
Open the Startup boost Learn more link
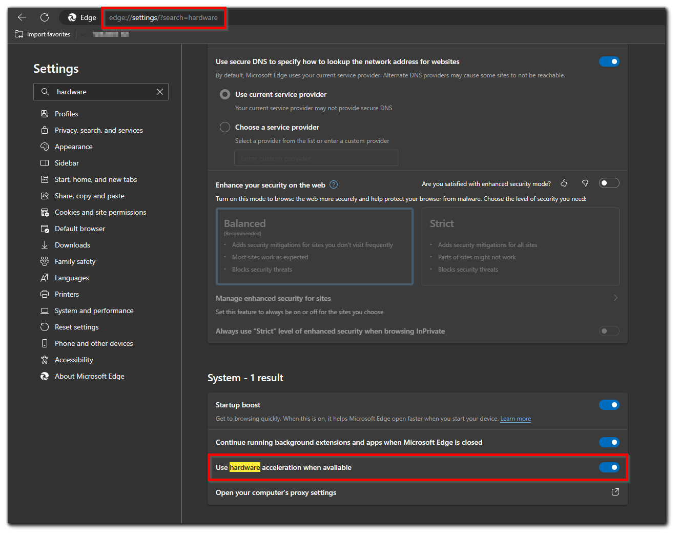coord(515,419)
